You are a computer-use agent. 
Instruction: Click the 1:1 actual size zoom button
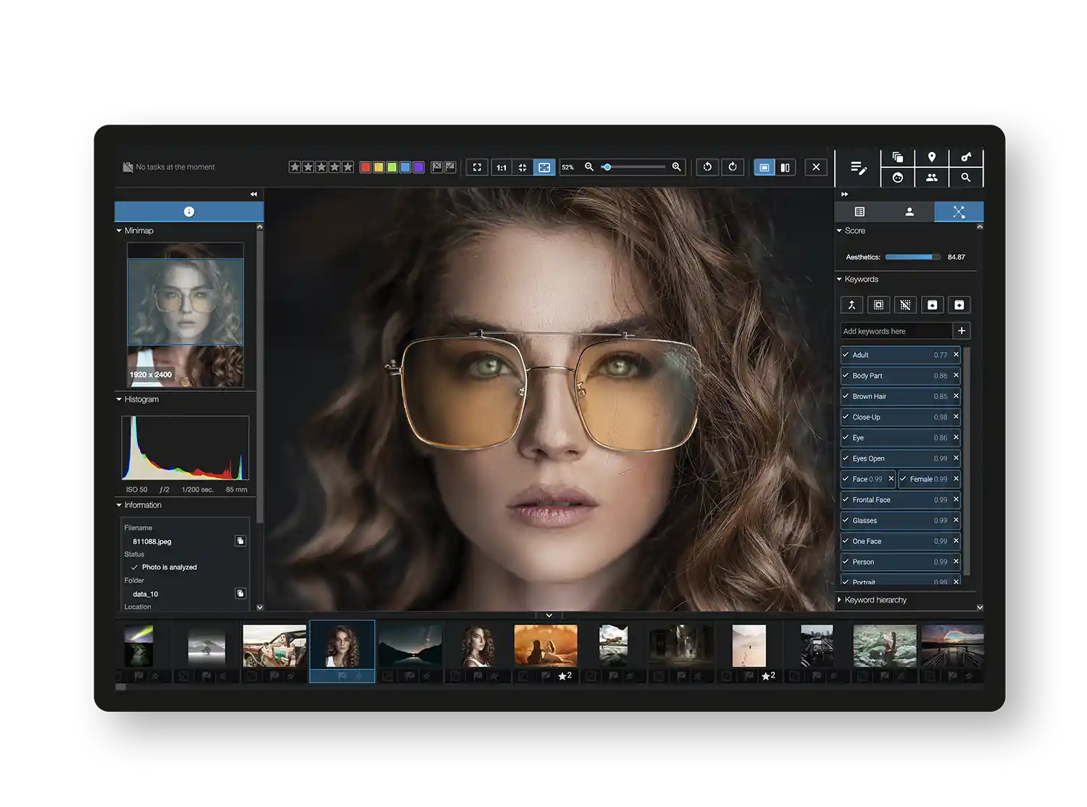501,167
